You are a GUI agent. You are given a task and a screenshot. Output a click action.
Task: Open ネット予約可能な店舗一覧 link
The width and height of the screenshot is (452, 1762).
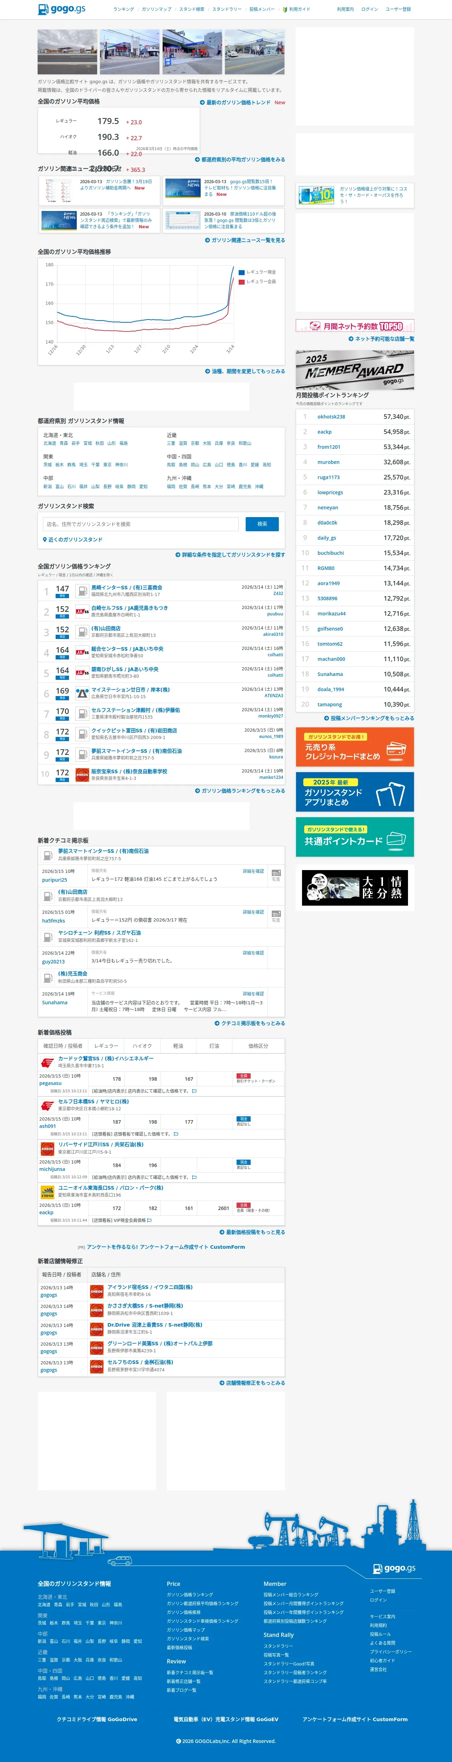382,339
